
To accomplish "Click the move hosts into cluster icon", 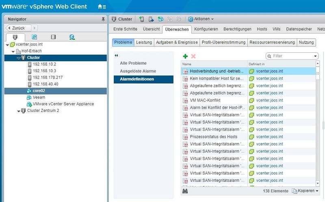I will click(x=151, y=19).
